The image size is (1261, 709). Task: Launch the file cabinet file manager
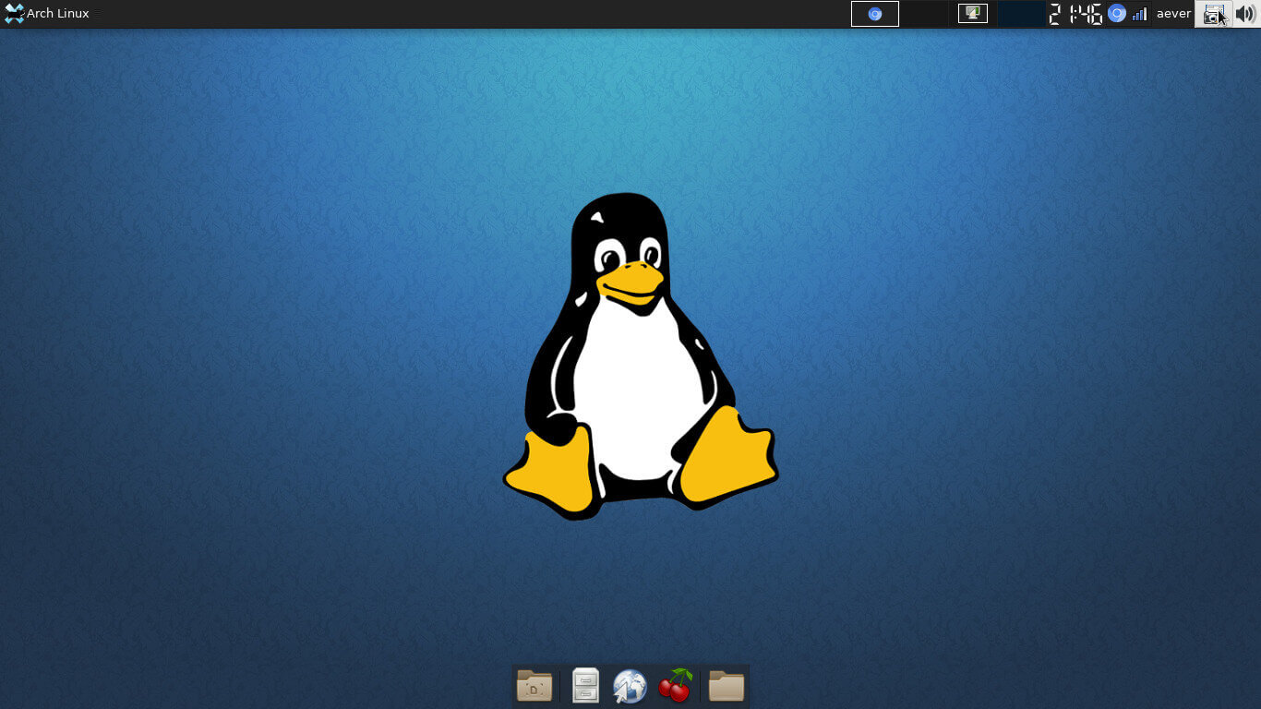(x=585, y=686)
